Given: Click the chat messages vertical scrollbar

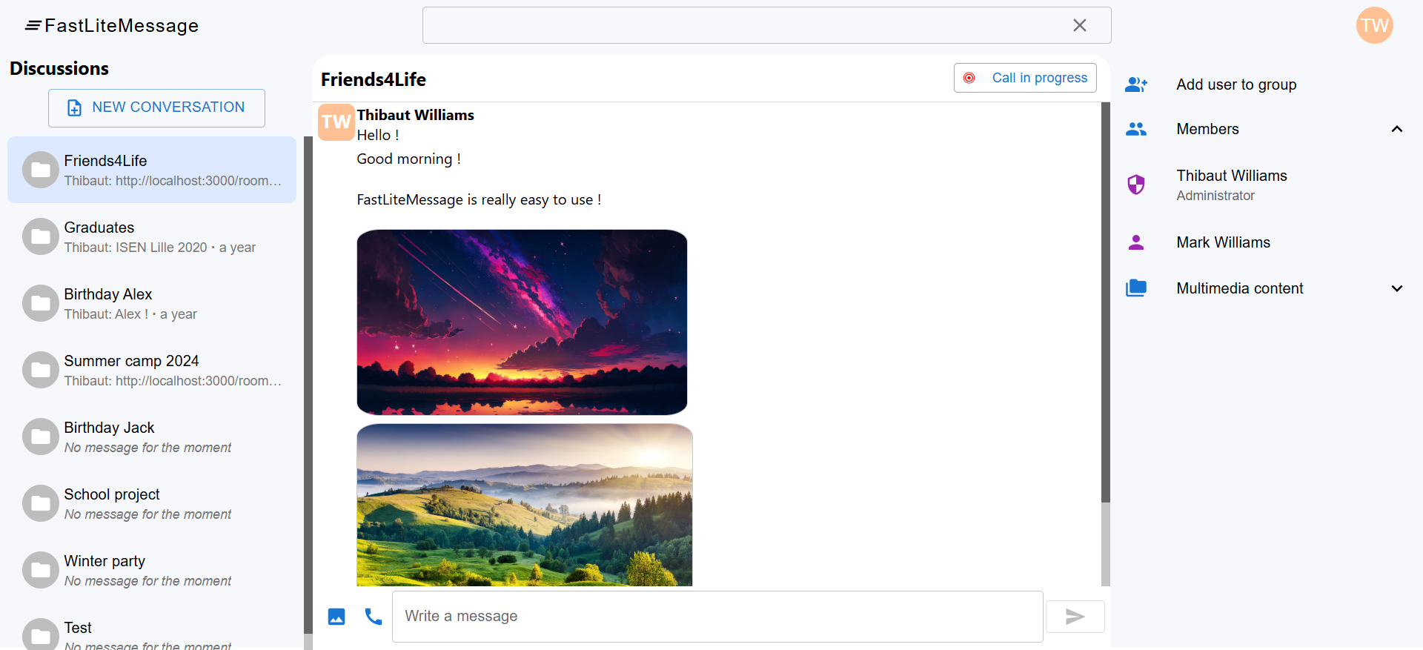Looking at the screenshot, I should point(1106,303).
